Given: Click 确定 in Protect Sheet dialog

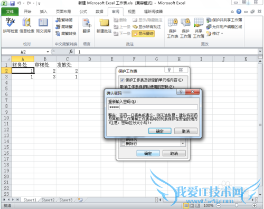Looking at the screenshot, I should 148,154.
